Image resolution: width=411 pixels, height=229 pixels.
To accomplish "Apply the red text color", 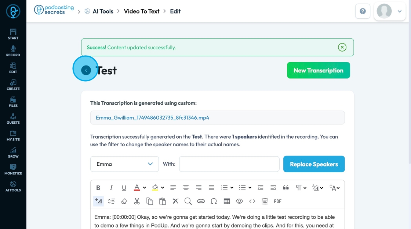I will (137, 188).
